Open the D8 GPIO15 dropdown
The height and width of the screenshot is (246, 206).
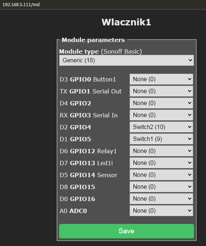161,187
